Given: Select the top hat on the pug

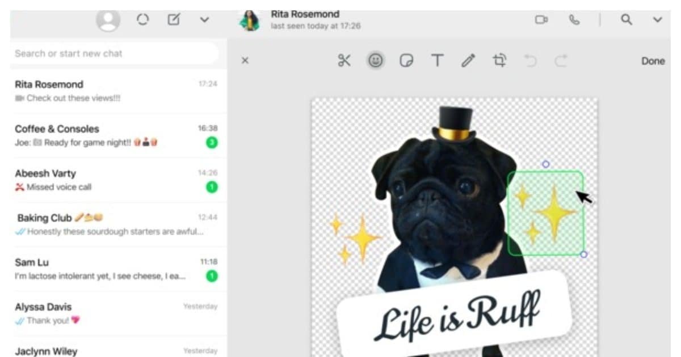Looking at the screenshot, I should [454, 124].
